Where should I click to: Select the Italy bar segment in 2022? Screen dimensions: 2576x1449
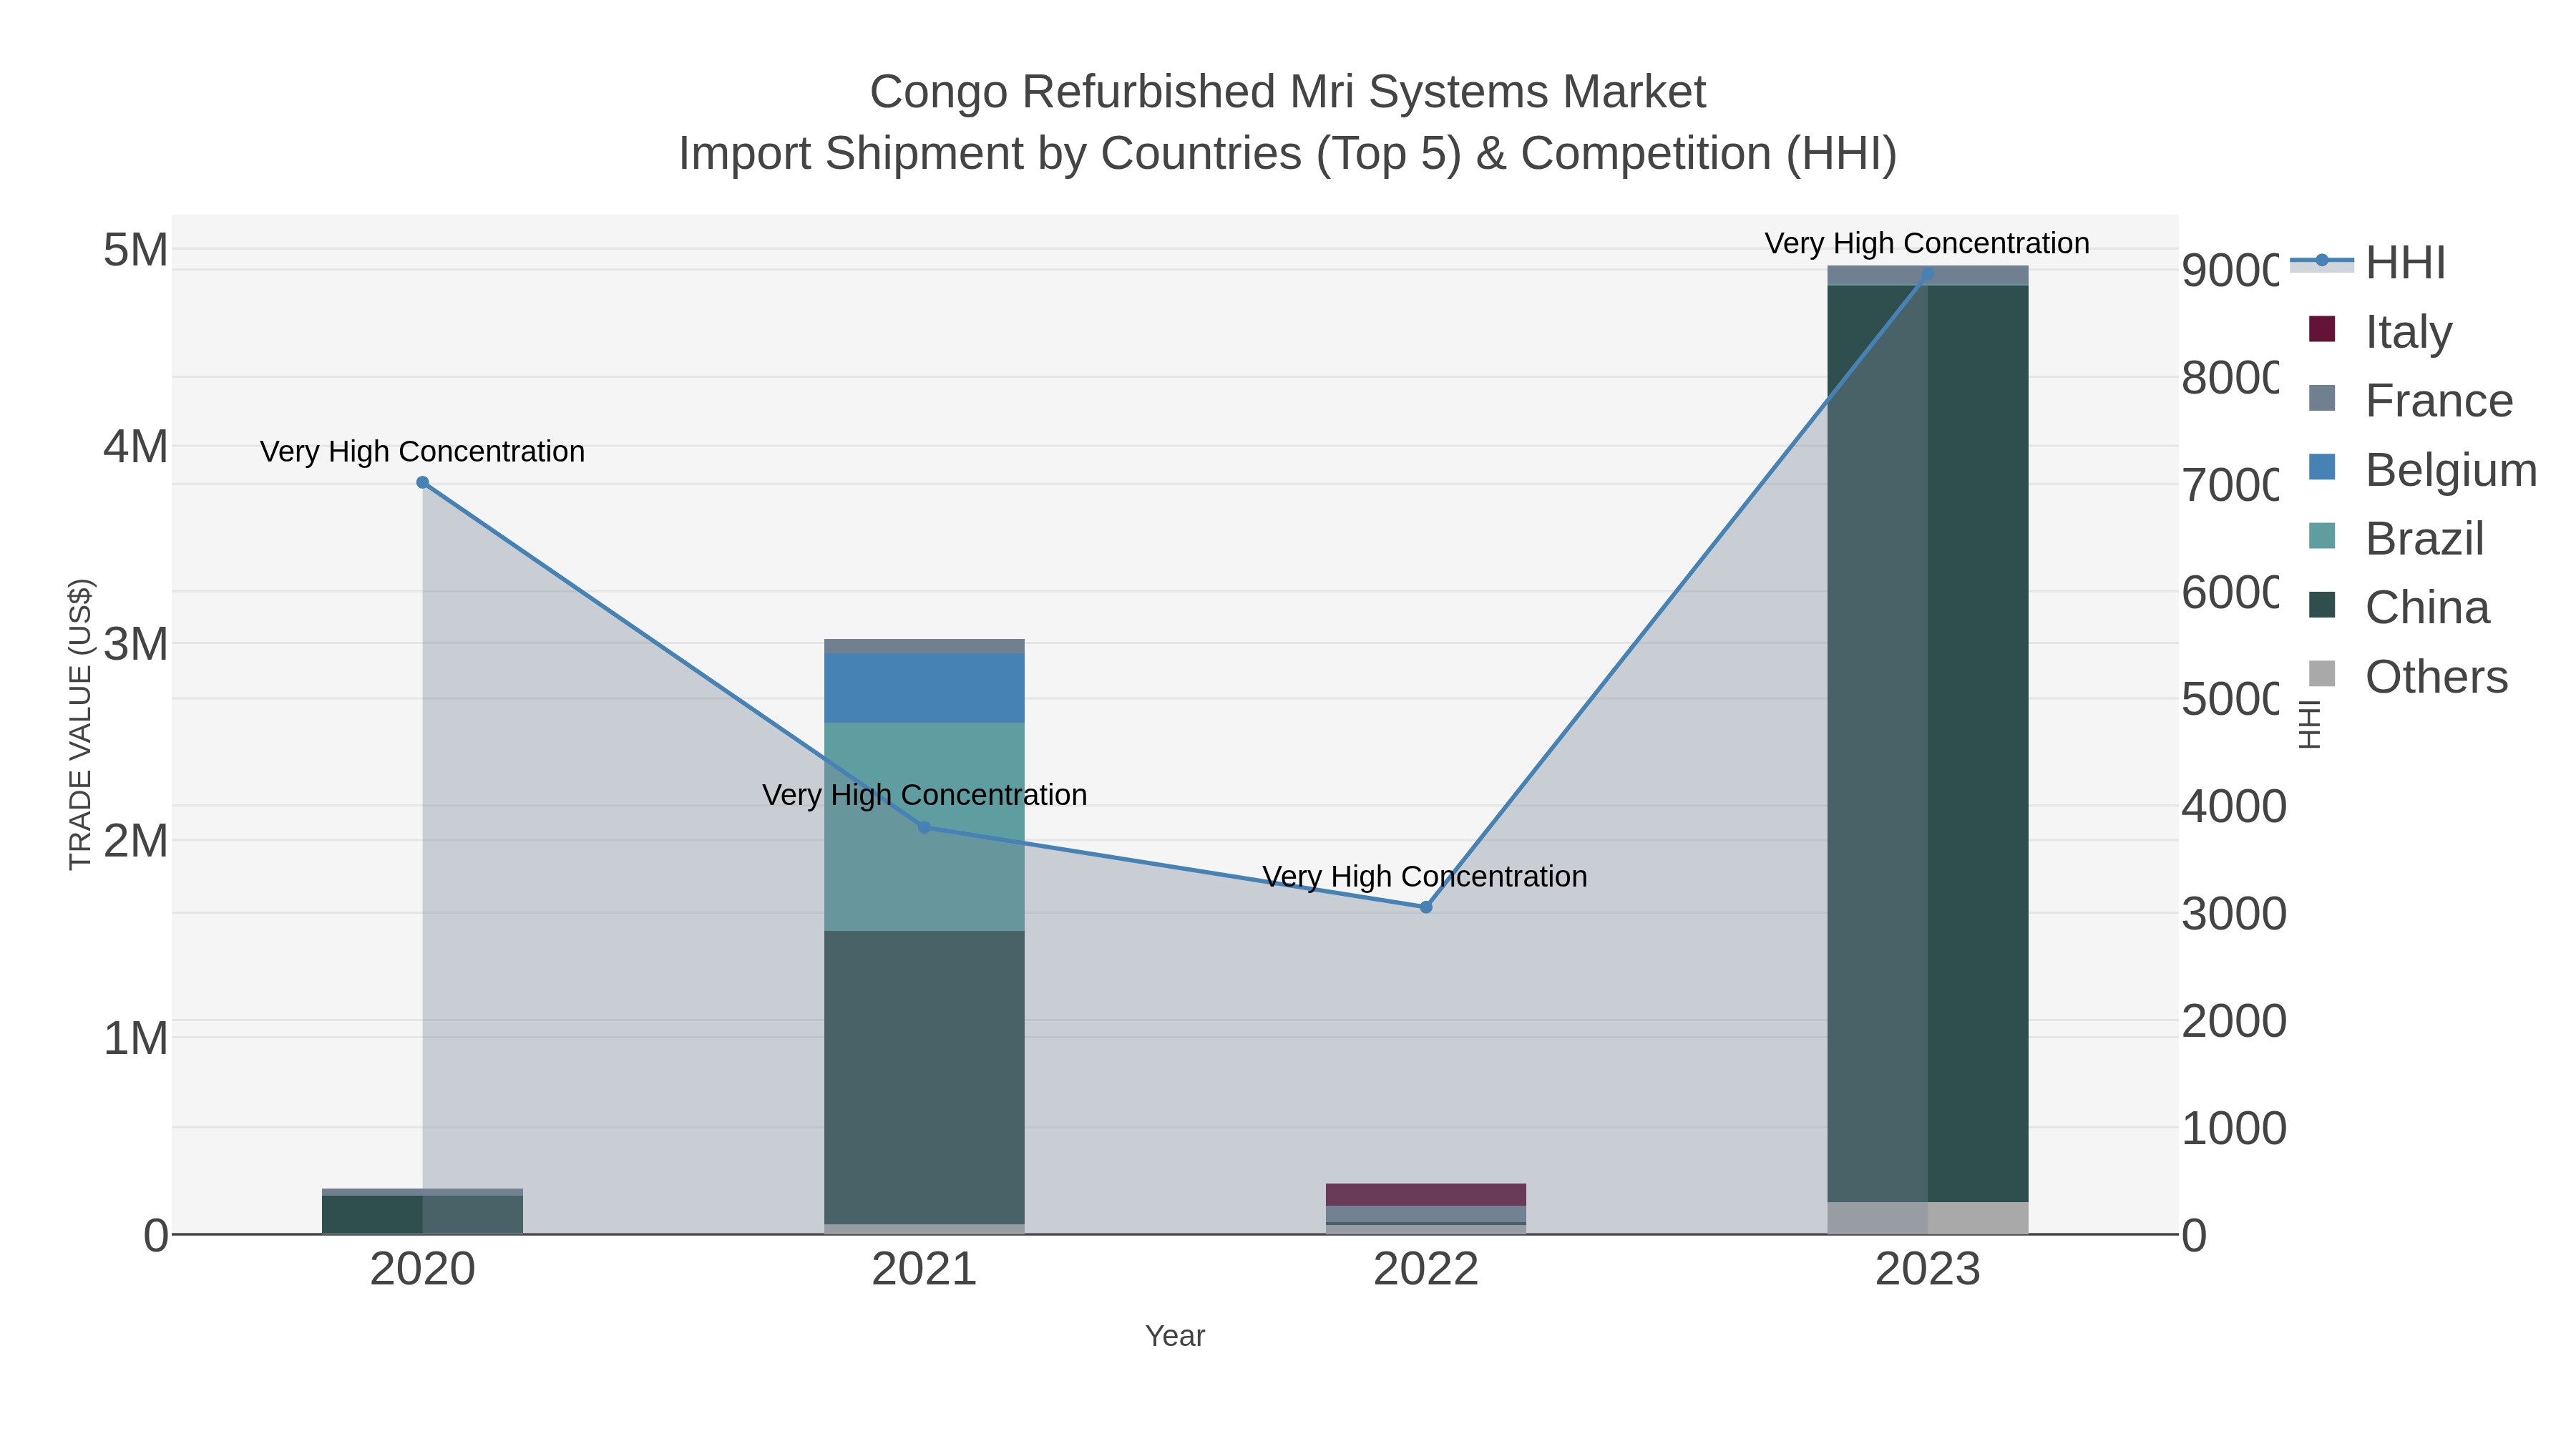(x=1426, y=1194)
